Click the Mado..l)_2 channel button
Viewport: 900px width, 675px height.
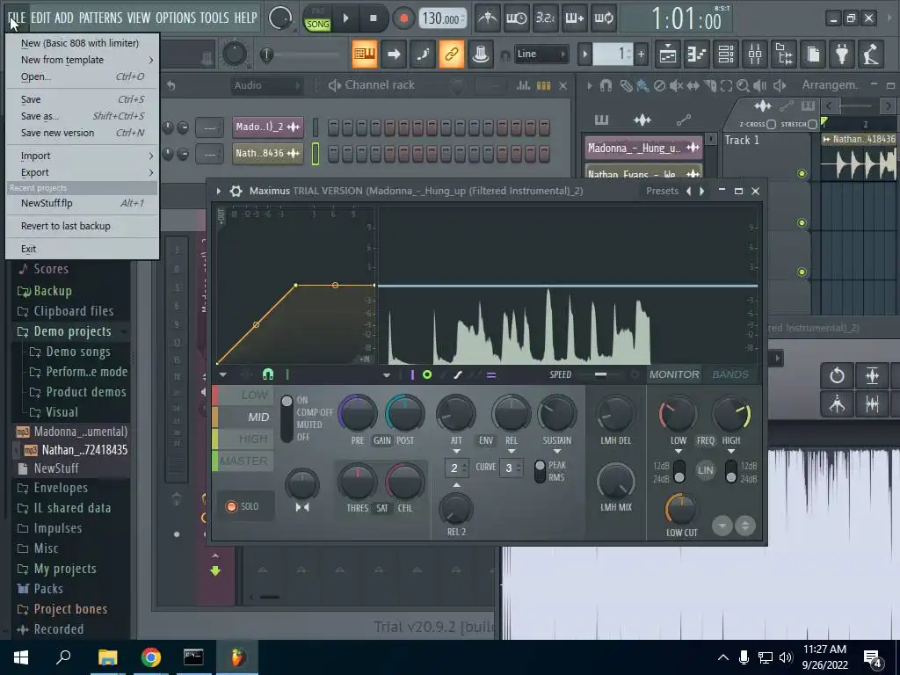pyautogui.click(x=268, y=127)
